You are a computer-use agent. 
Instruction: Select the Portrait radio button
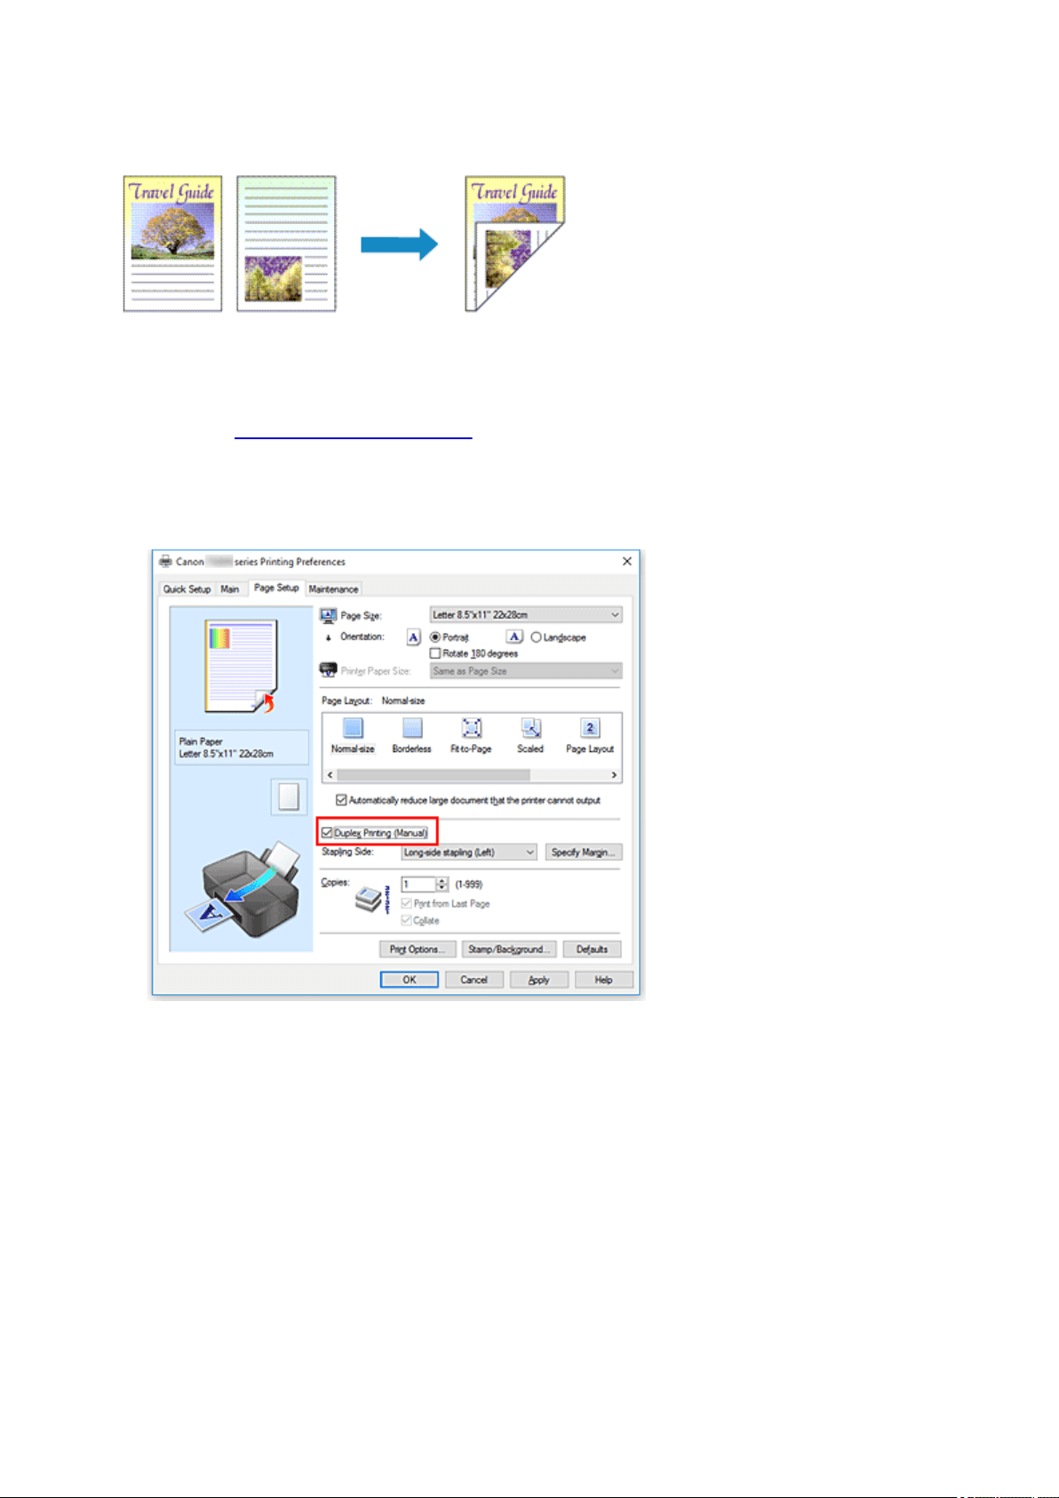435,637
